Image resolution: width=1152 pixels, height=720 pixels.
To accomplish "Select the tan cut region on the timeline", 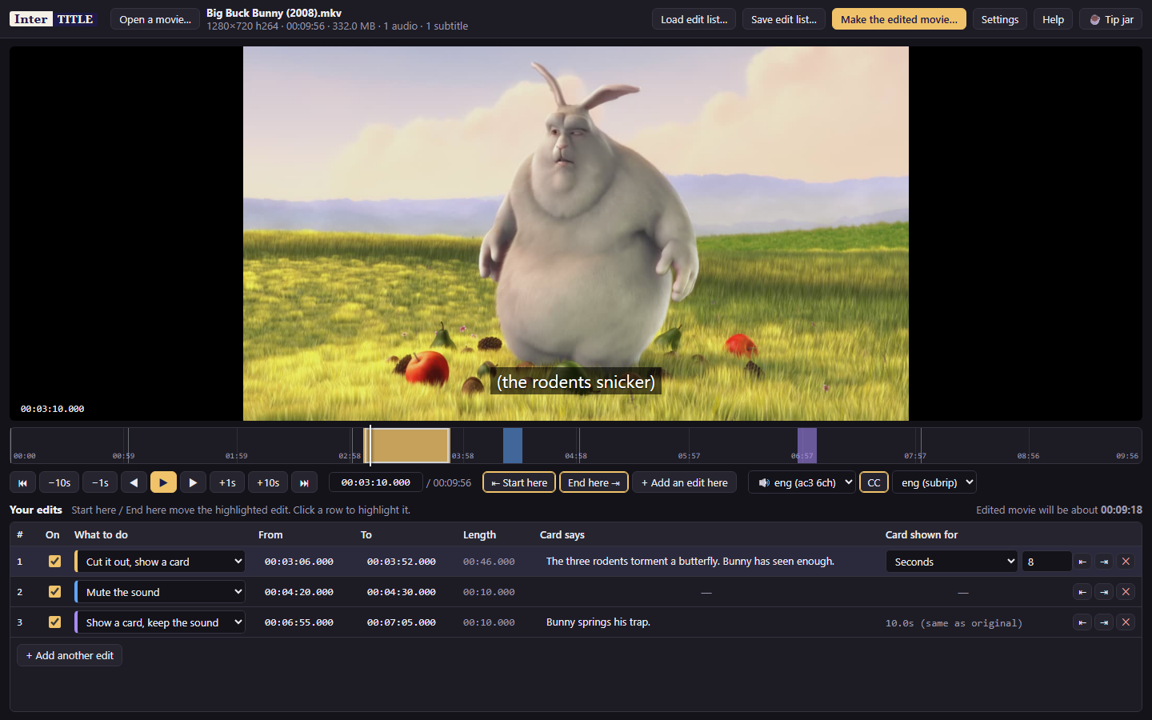I will pos(407,446).
